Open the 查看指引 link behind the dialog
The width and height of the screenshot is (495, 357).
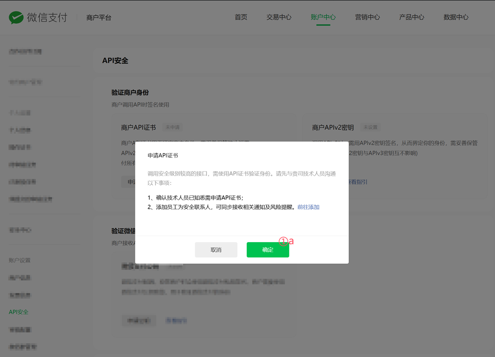click(358, 182)
